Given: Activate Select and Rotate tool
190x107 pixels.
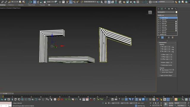Looking at the screenshot, I should tap(38, 2).
